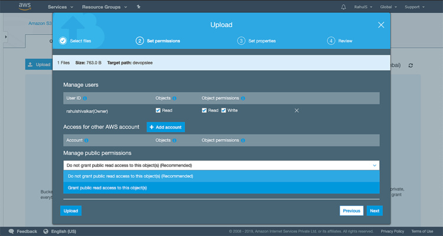Uncheck Object permissions Read checkbox

point(204,110)
